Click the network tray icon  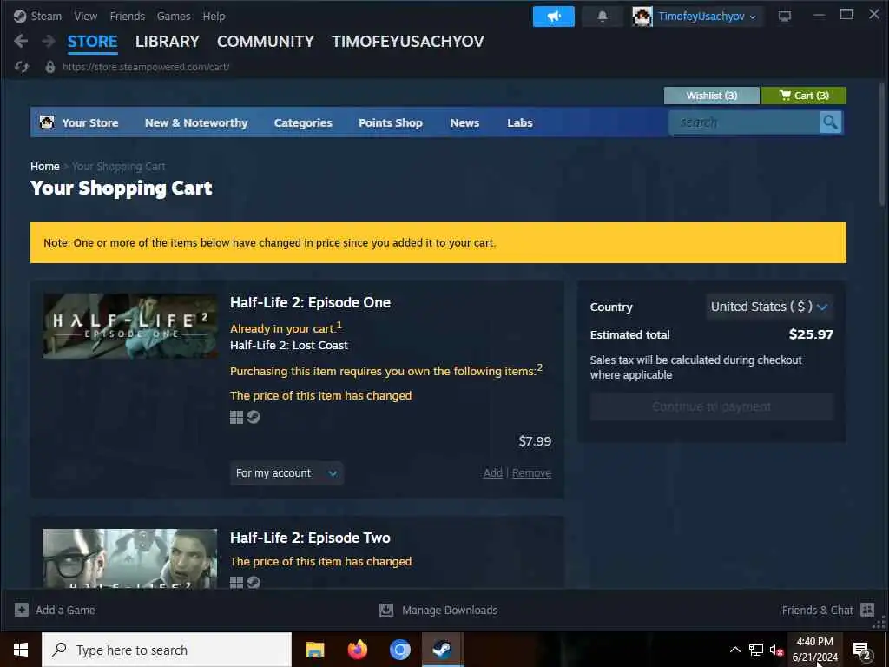click(756, 650)
